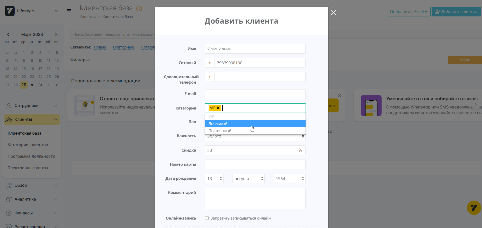Open Программа лояльности menu item
Image resolution: width=482 pixels, height=228 pixels.
31,156
